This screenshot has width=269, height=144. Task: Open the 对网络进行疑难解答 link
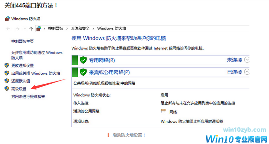point(28,97)
